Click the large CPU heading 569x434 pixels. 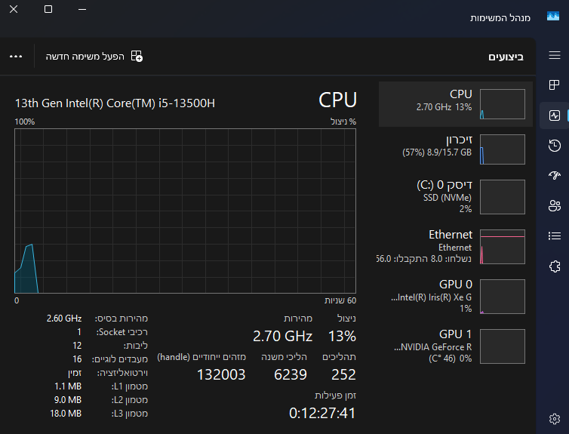pyautogui.click(x=337, y=100)
